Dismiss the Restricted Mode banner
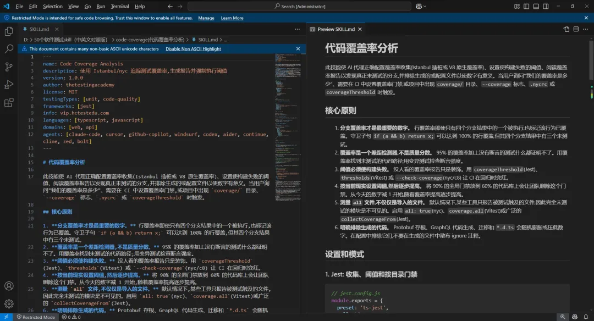 [586, 18]
